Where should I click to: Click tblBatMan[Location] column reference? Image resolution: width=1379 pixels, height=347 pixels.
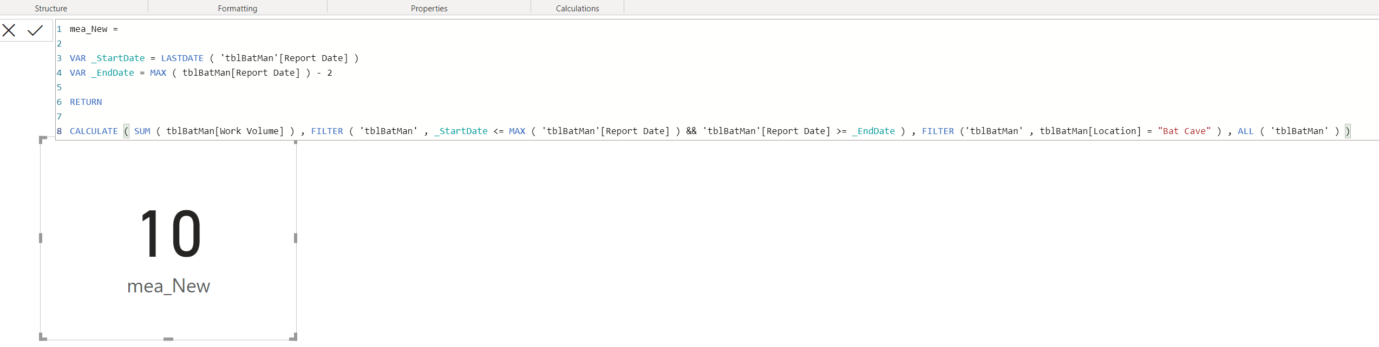(x=1090, y=131)
